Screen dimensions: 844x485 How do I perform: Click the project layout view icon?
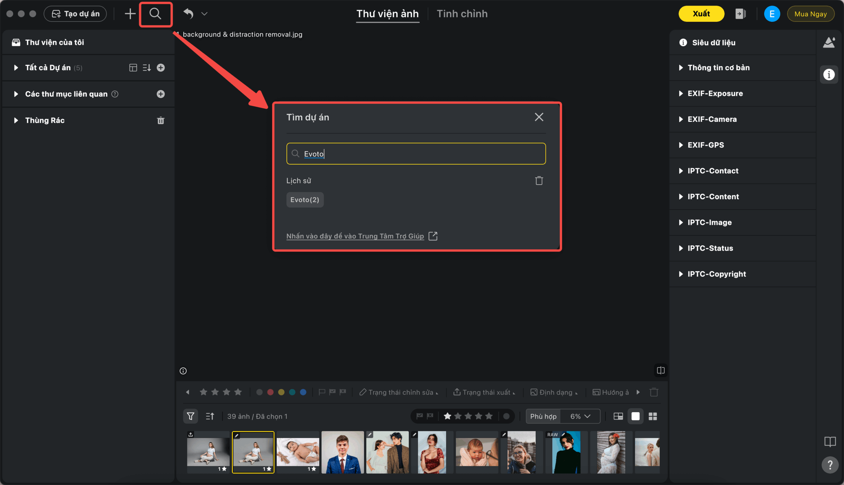pyautogui.click(x=133, y=67)
